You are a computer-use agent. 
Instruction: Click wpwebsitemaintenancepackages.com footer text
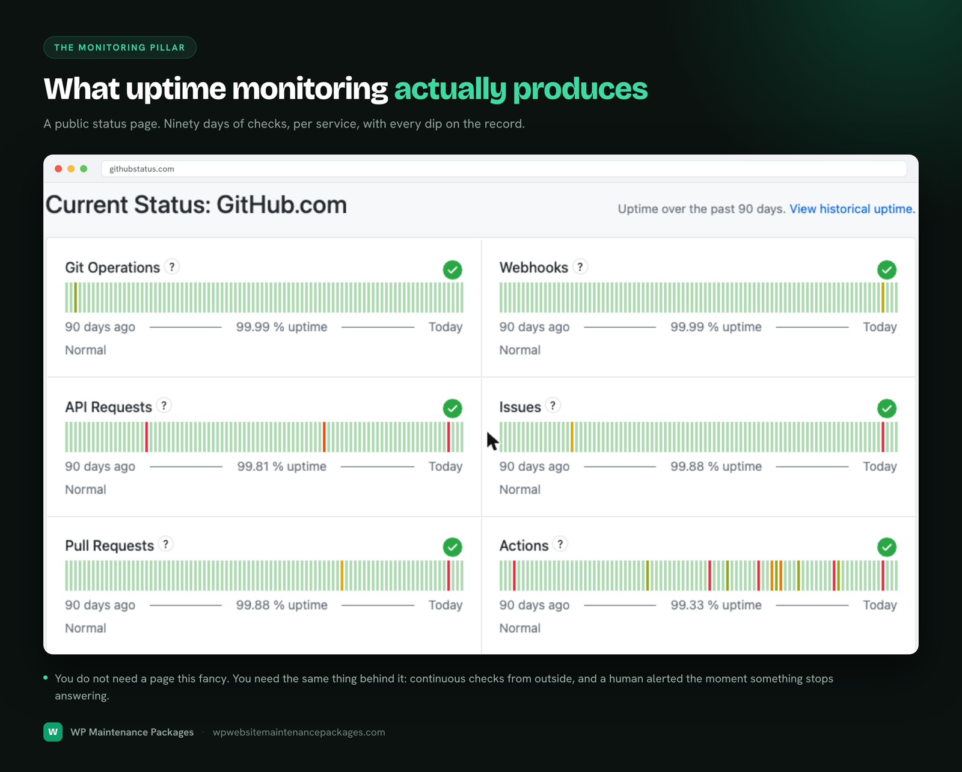(x=299, y=732)
